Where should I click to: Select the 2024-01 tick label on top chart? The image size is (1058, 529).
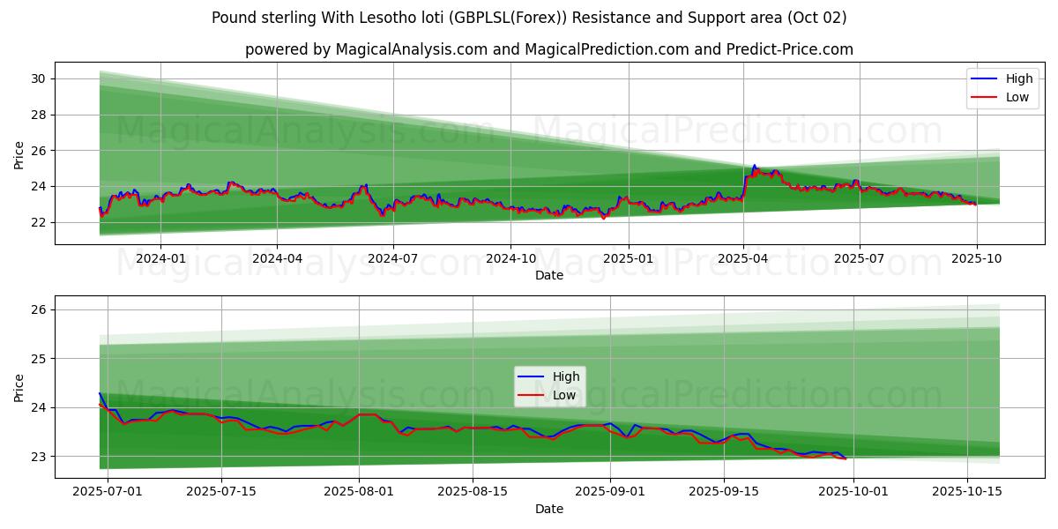(x=160, y=258)
